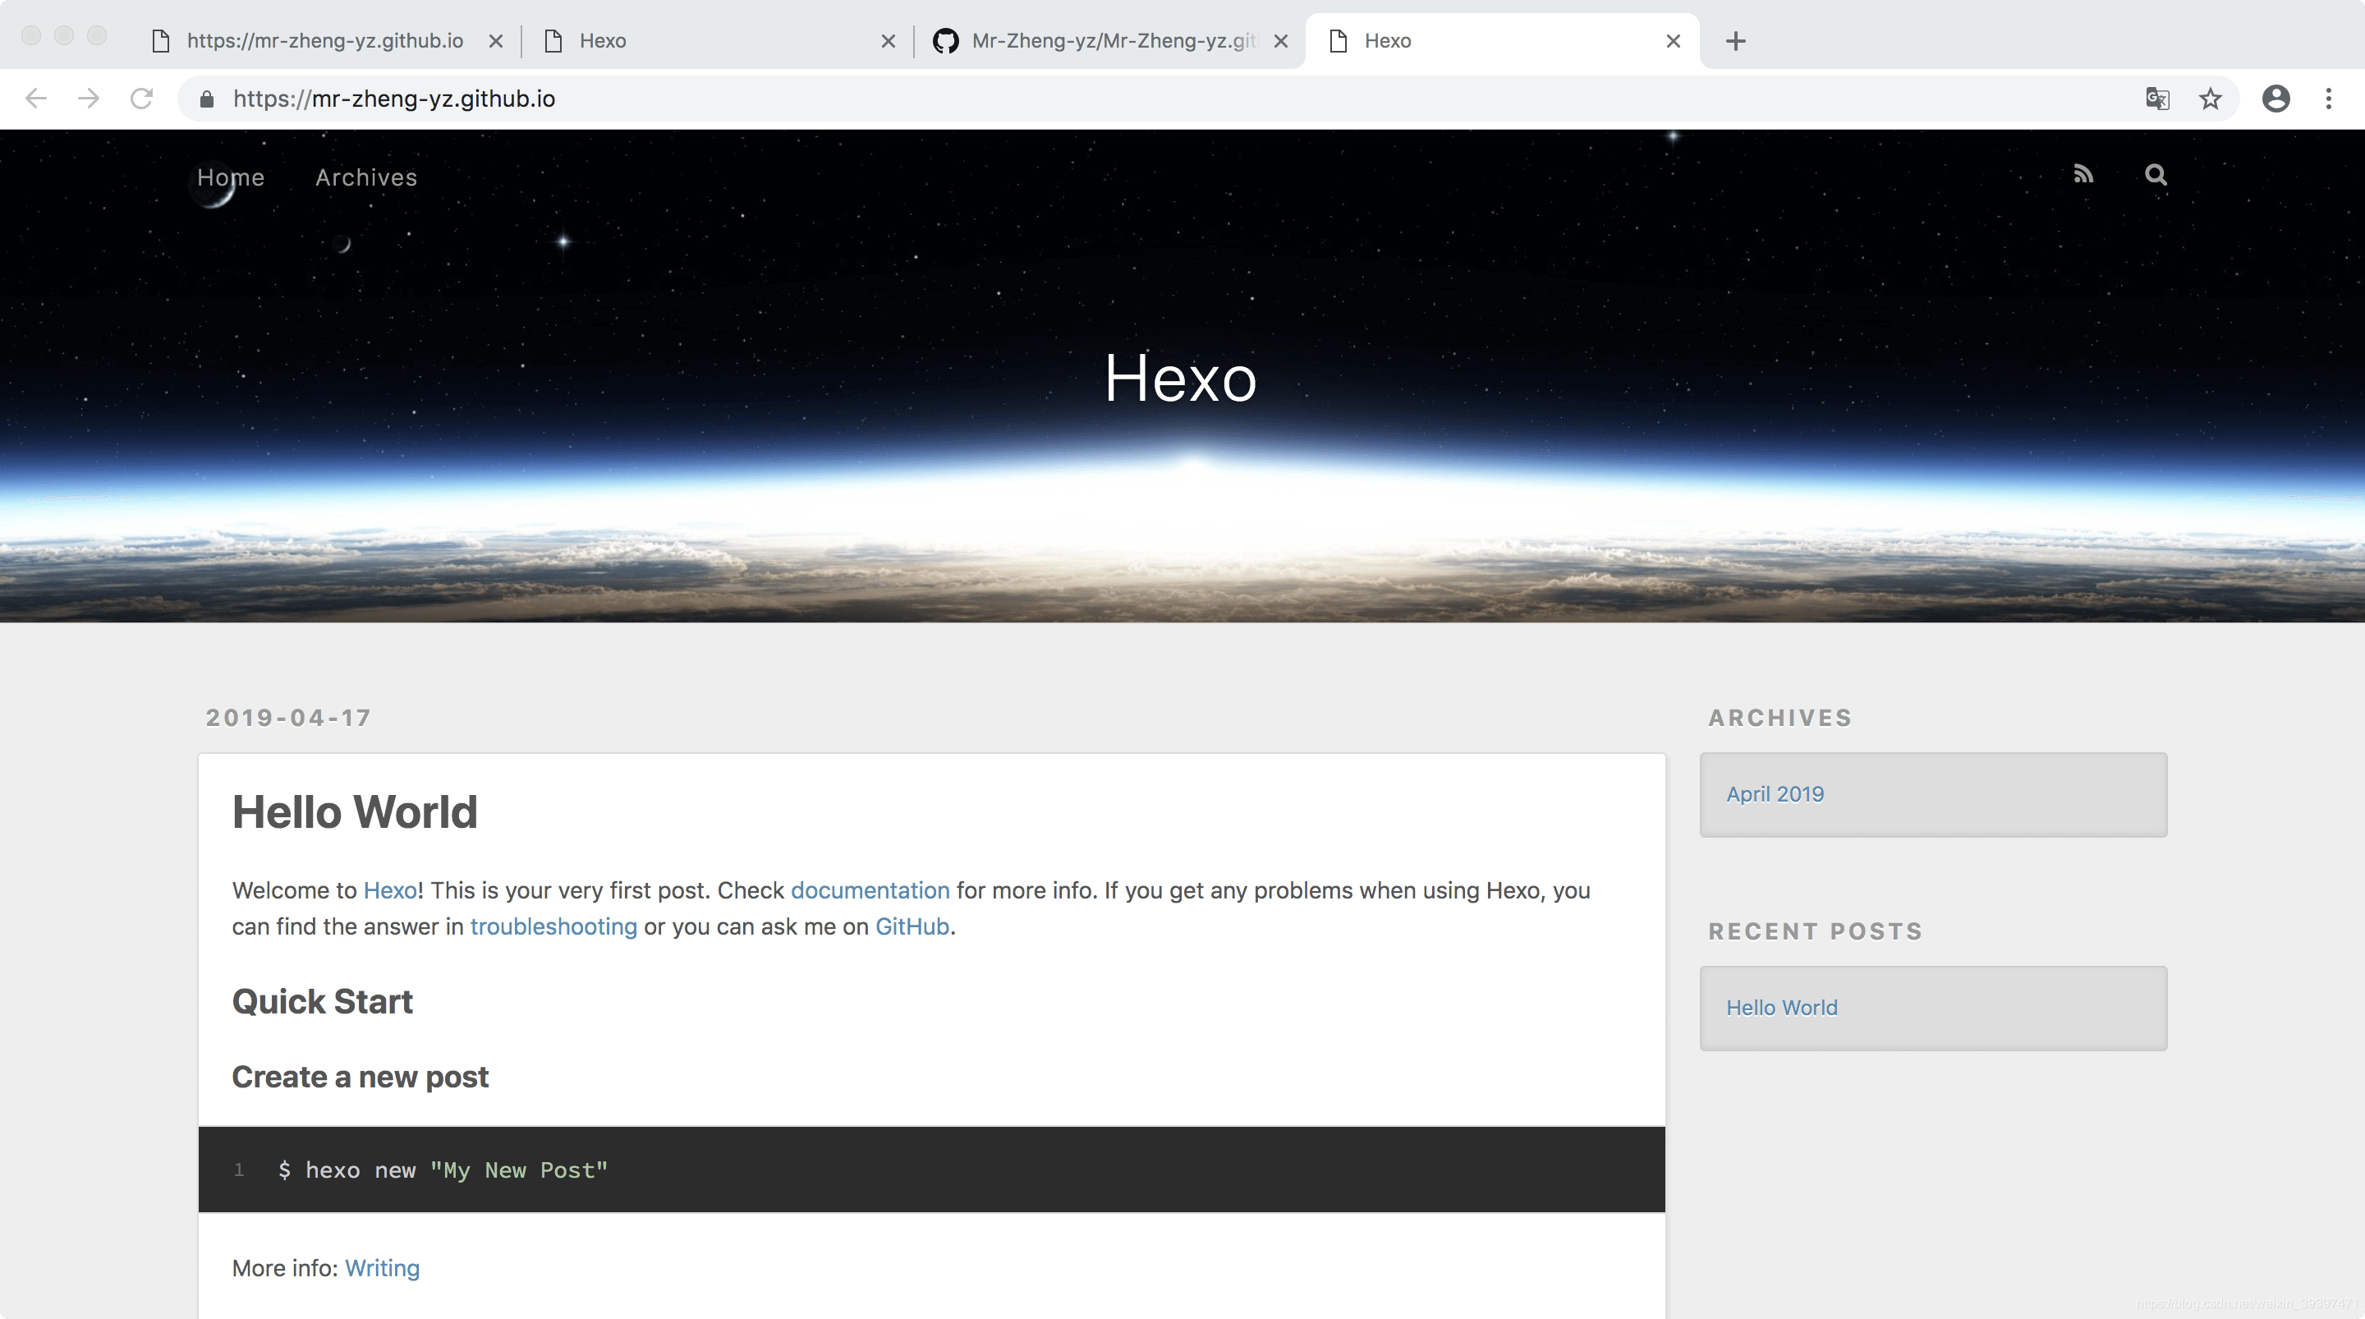This screenshot has width=2365, height=1319.
Task: Click the bookmark star icon
Action: pyautogui.click(x=2211, y=98)
